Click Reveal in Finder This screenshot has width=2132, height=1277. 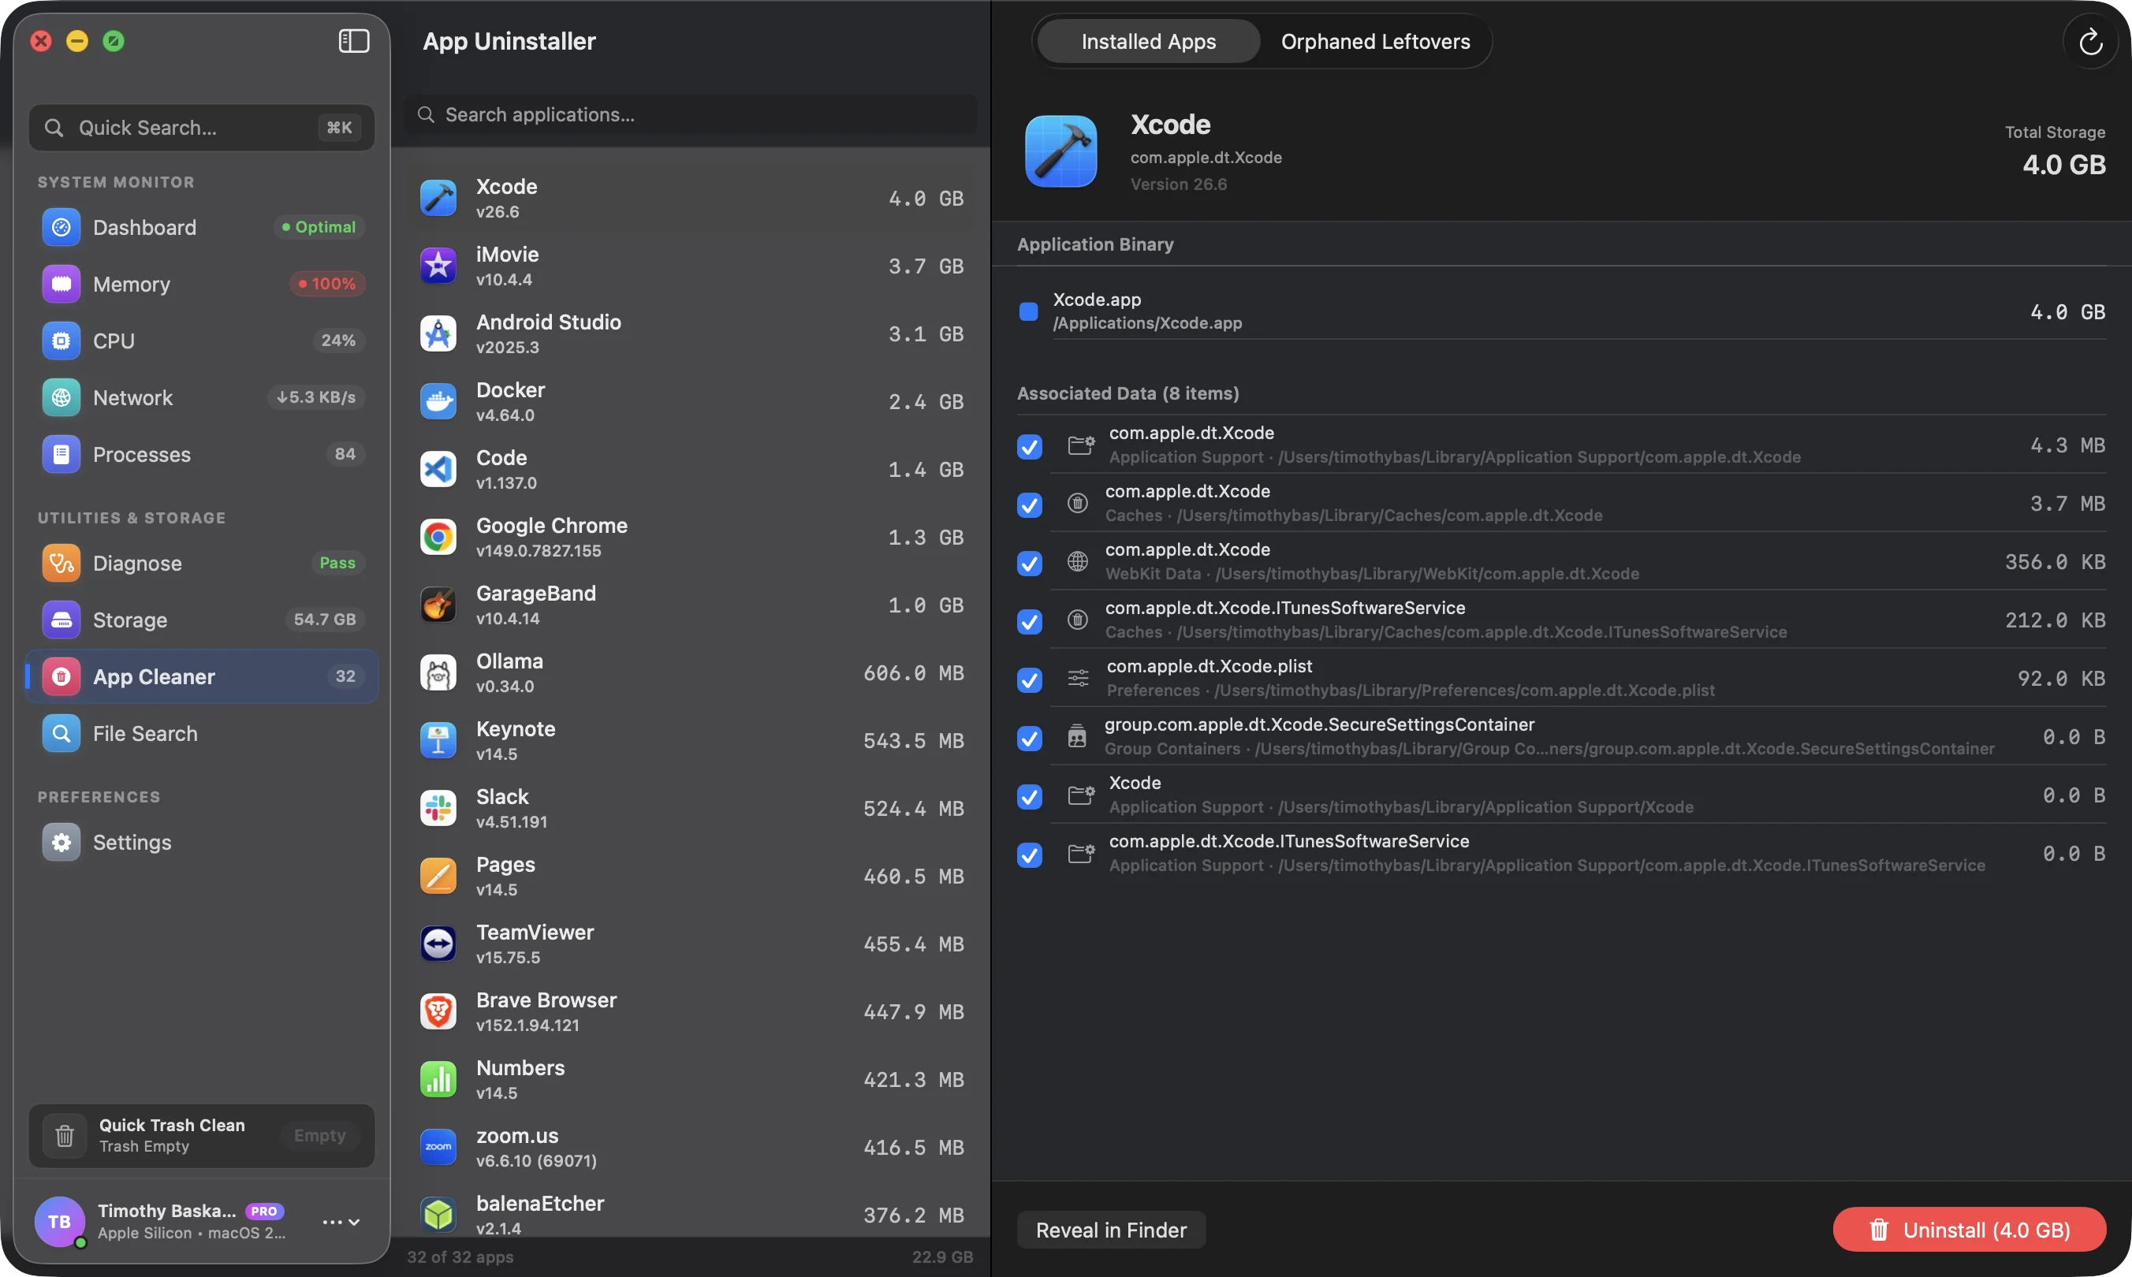pos(1110,1230)
